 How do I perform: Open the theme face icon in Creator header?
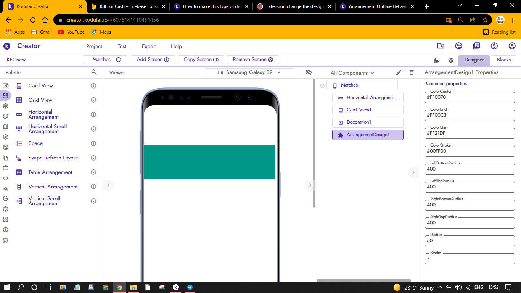459,46
